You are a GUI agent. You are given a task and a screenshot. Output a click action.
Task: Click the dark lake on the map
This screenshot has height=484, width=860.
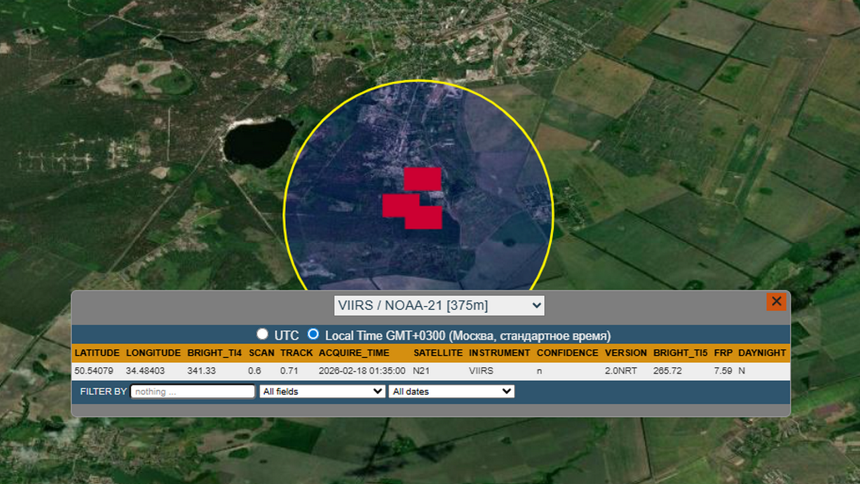coord(259,142)
